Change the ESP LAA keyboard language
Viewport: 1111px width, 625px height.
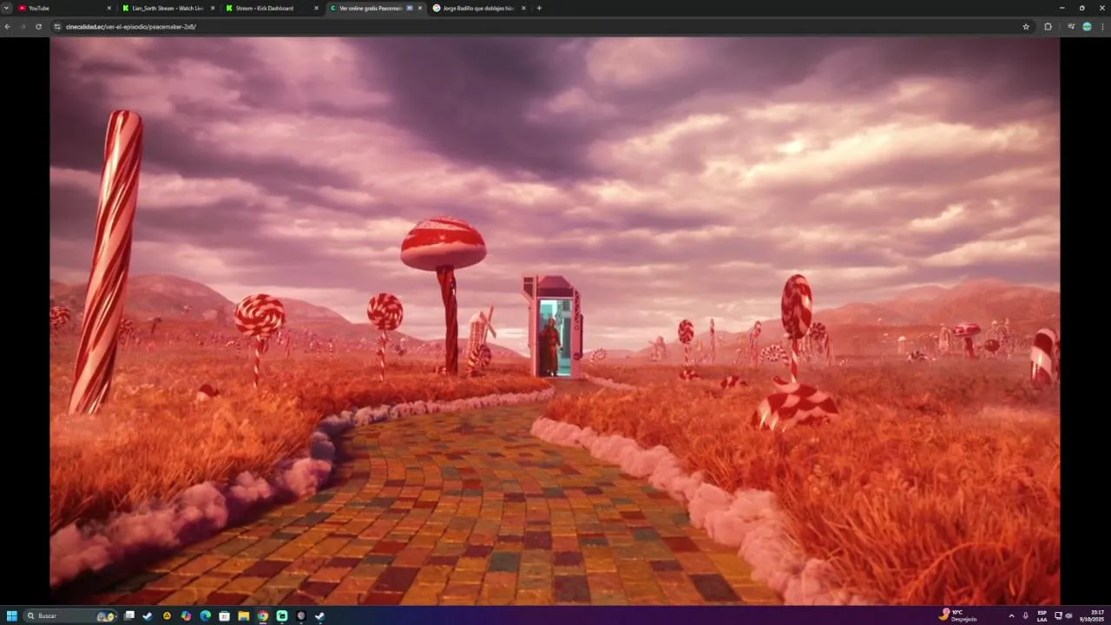coord(1042,615)
